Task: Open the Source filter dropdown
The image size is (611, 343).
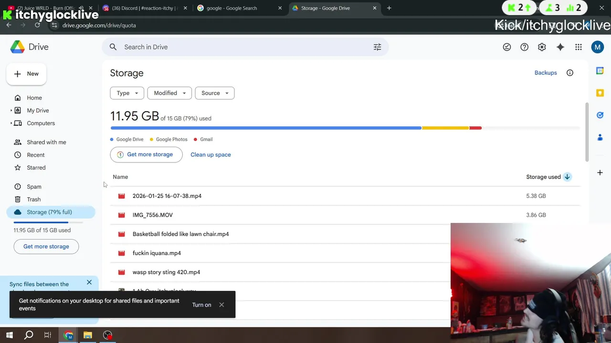Action: [x=215, y=93]
